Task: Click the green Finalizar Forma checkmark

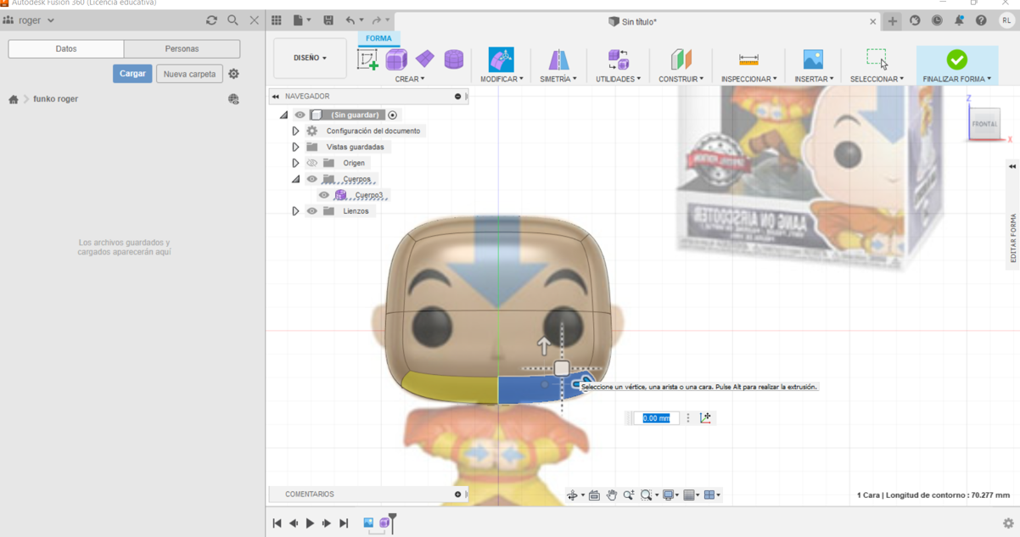Action: point(956,59)
